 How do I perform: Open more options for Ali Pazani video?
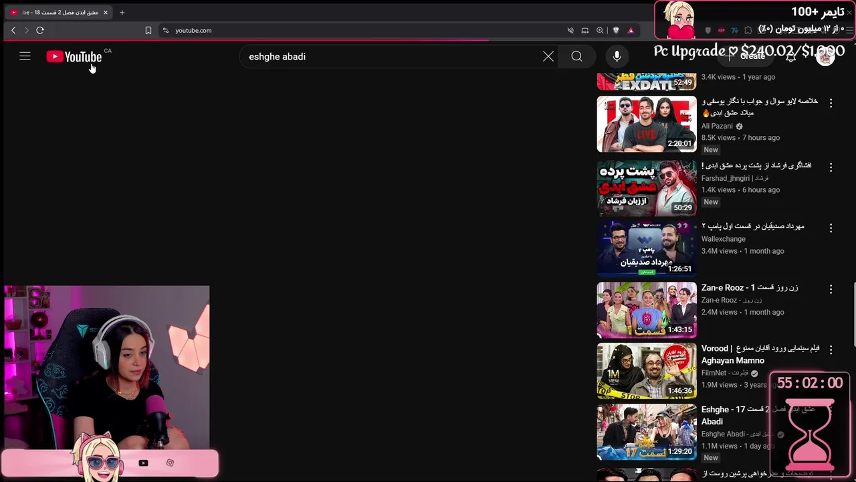831,103
